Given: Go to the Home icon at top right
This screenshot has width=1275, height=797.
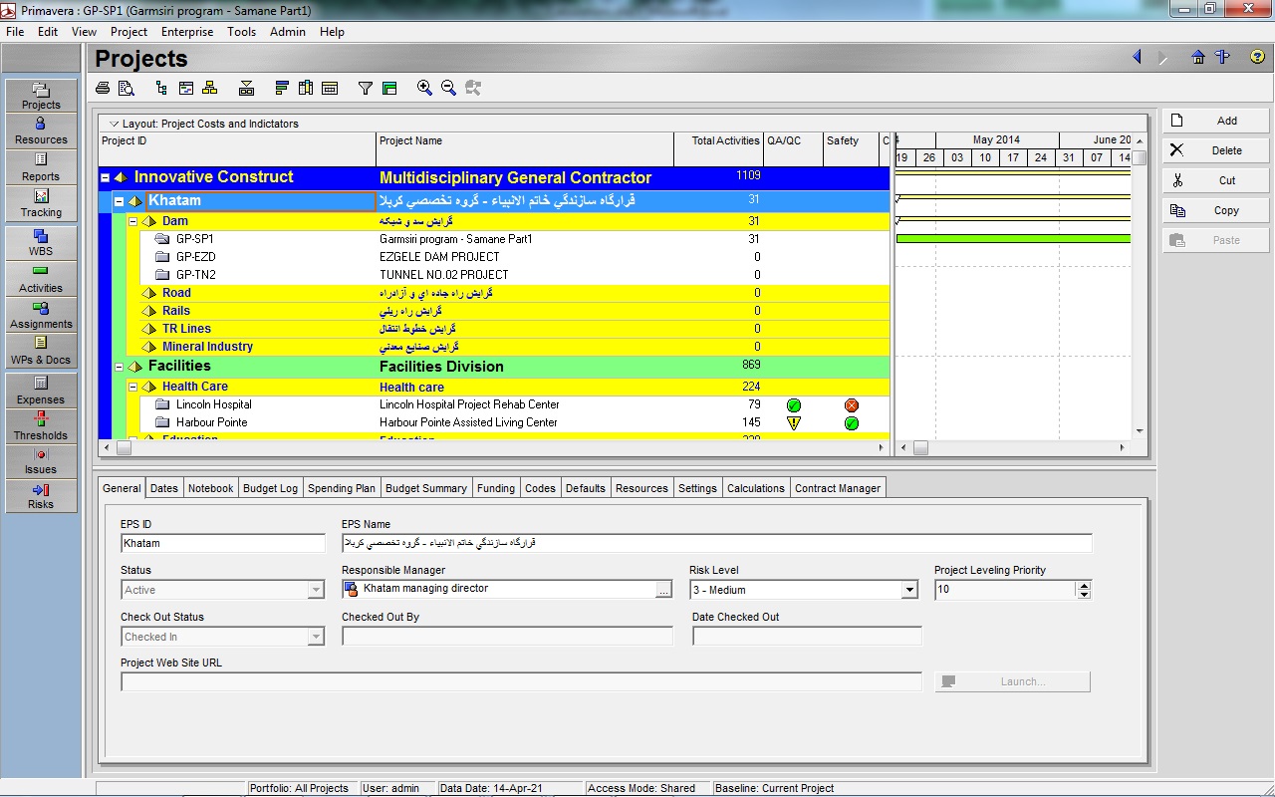Looking at the screenshot, I should coord(1198,57).
